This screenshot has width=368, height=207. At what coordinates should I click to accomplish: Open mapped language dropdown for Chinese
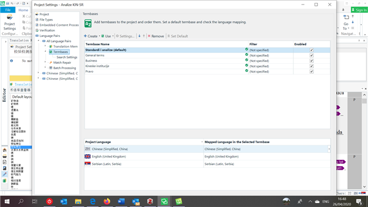[x=329, y=149]
